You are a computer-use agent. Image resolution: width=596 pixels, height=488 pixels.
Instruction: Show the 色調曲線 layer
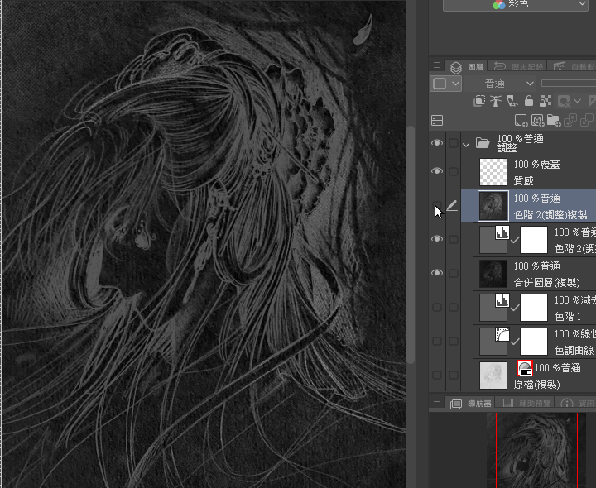point(437,341)
